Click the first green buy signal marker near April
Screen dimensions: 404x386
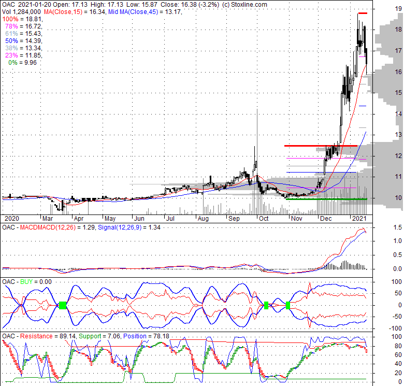(63, 305)
